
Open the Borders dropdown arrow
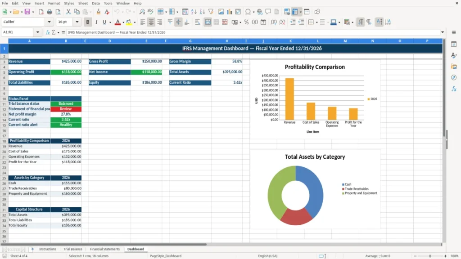pos(316,22)
